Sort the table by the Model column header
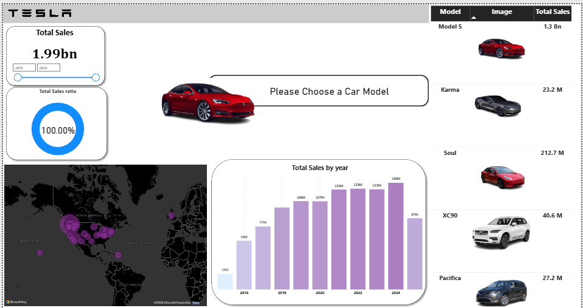This screenshot has height=308, width=583. [450, 12]
